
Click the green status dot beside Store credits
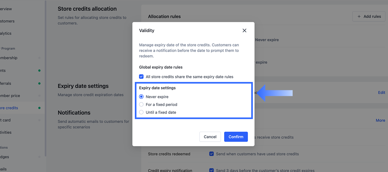[39, 108]
